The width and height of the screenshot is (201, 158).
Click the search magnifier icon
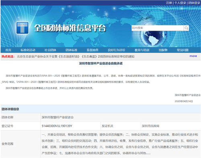[186, 28]
